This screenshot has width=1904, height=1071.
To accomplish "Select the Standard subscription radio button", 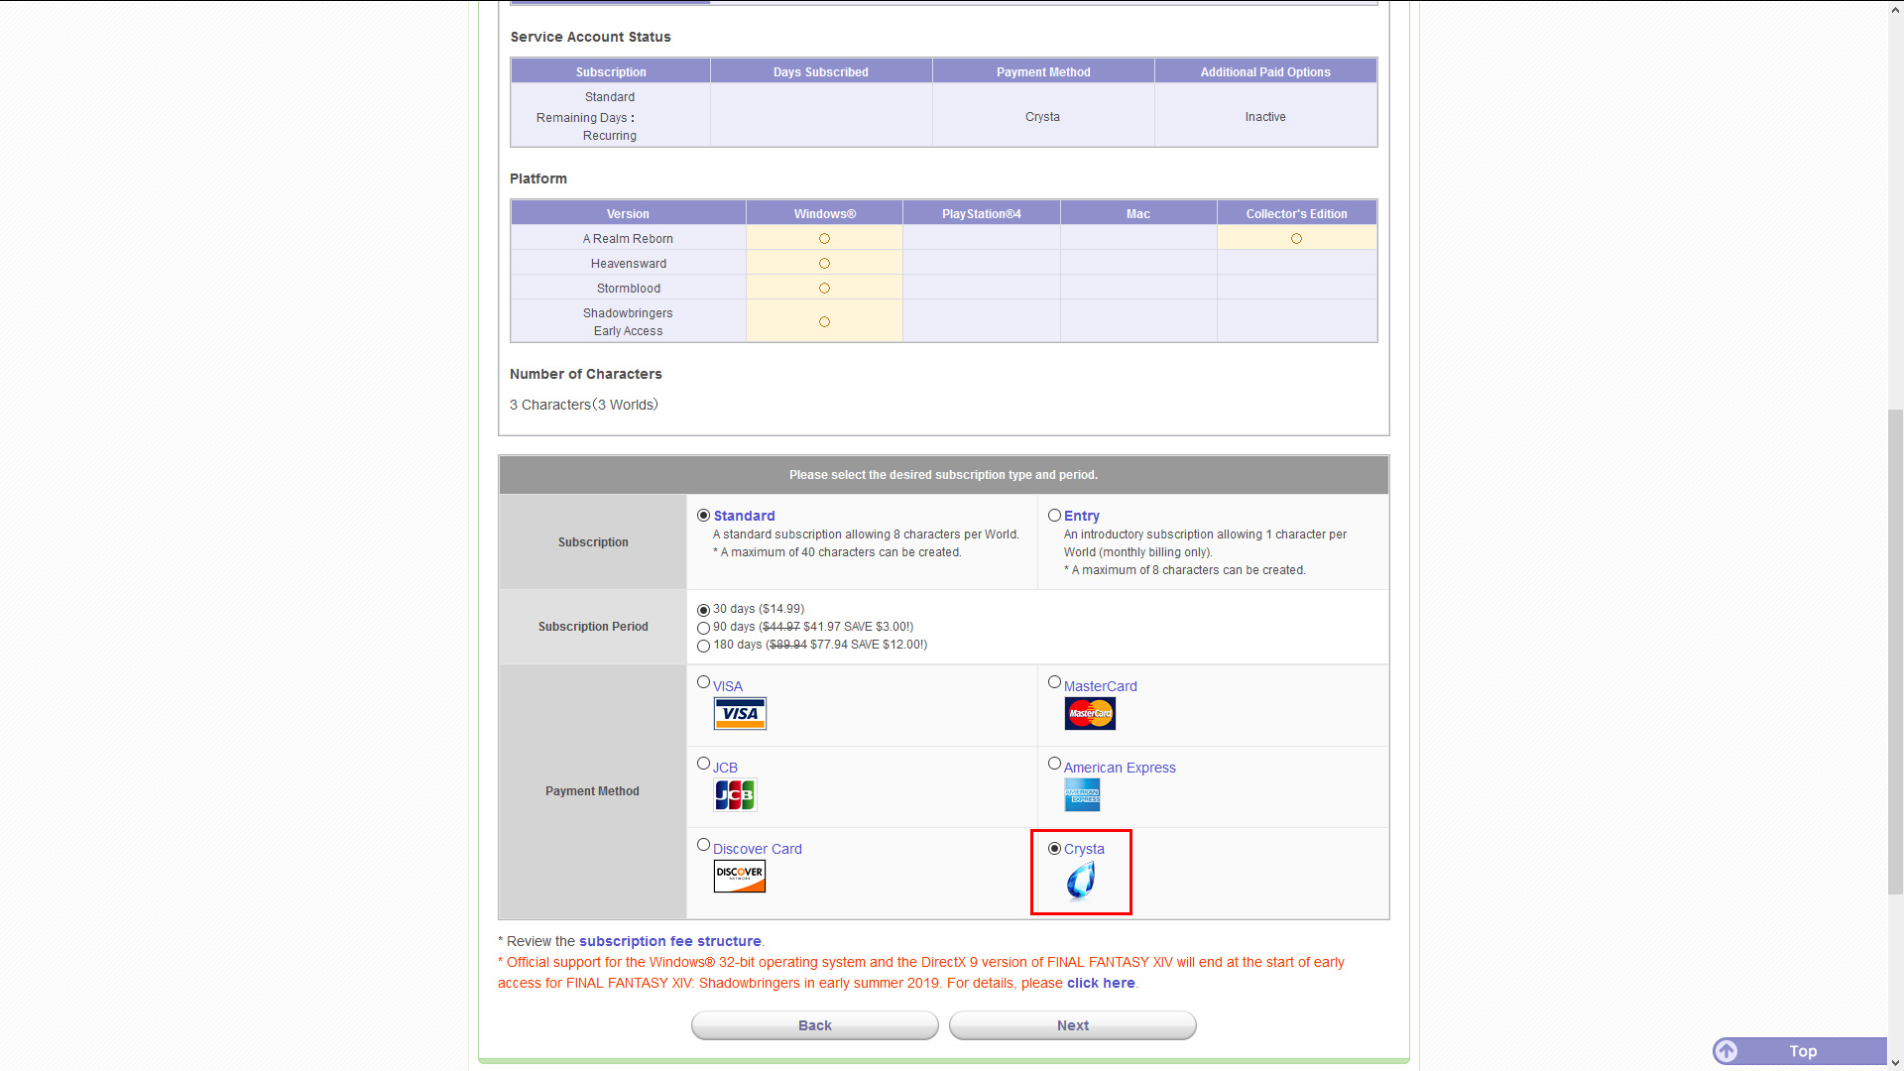I will (704, 516).
